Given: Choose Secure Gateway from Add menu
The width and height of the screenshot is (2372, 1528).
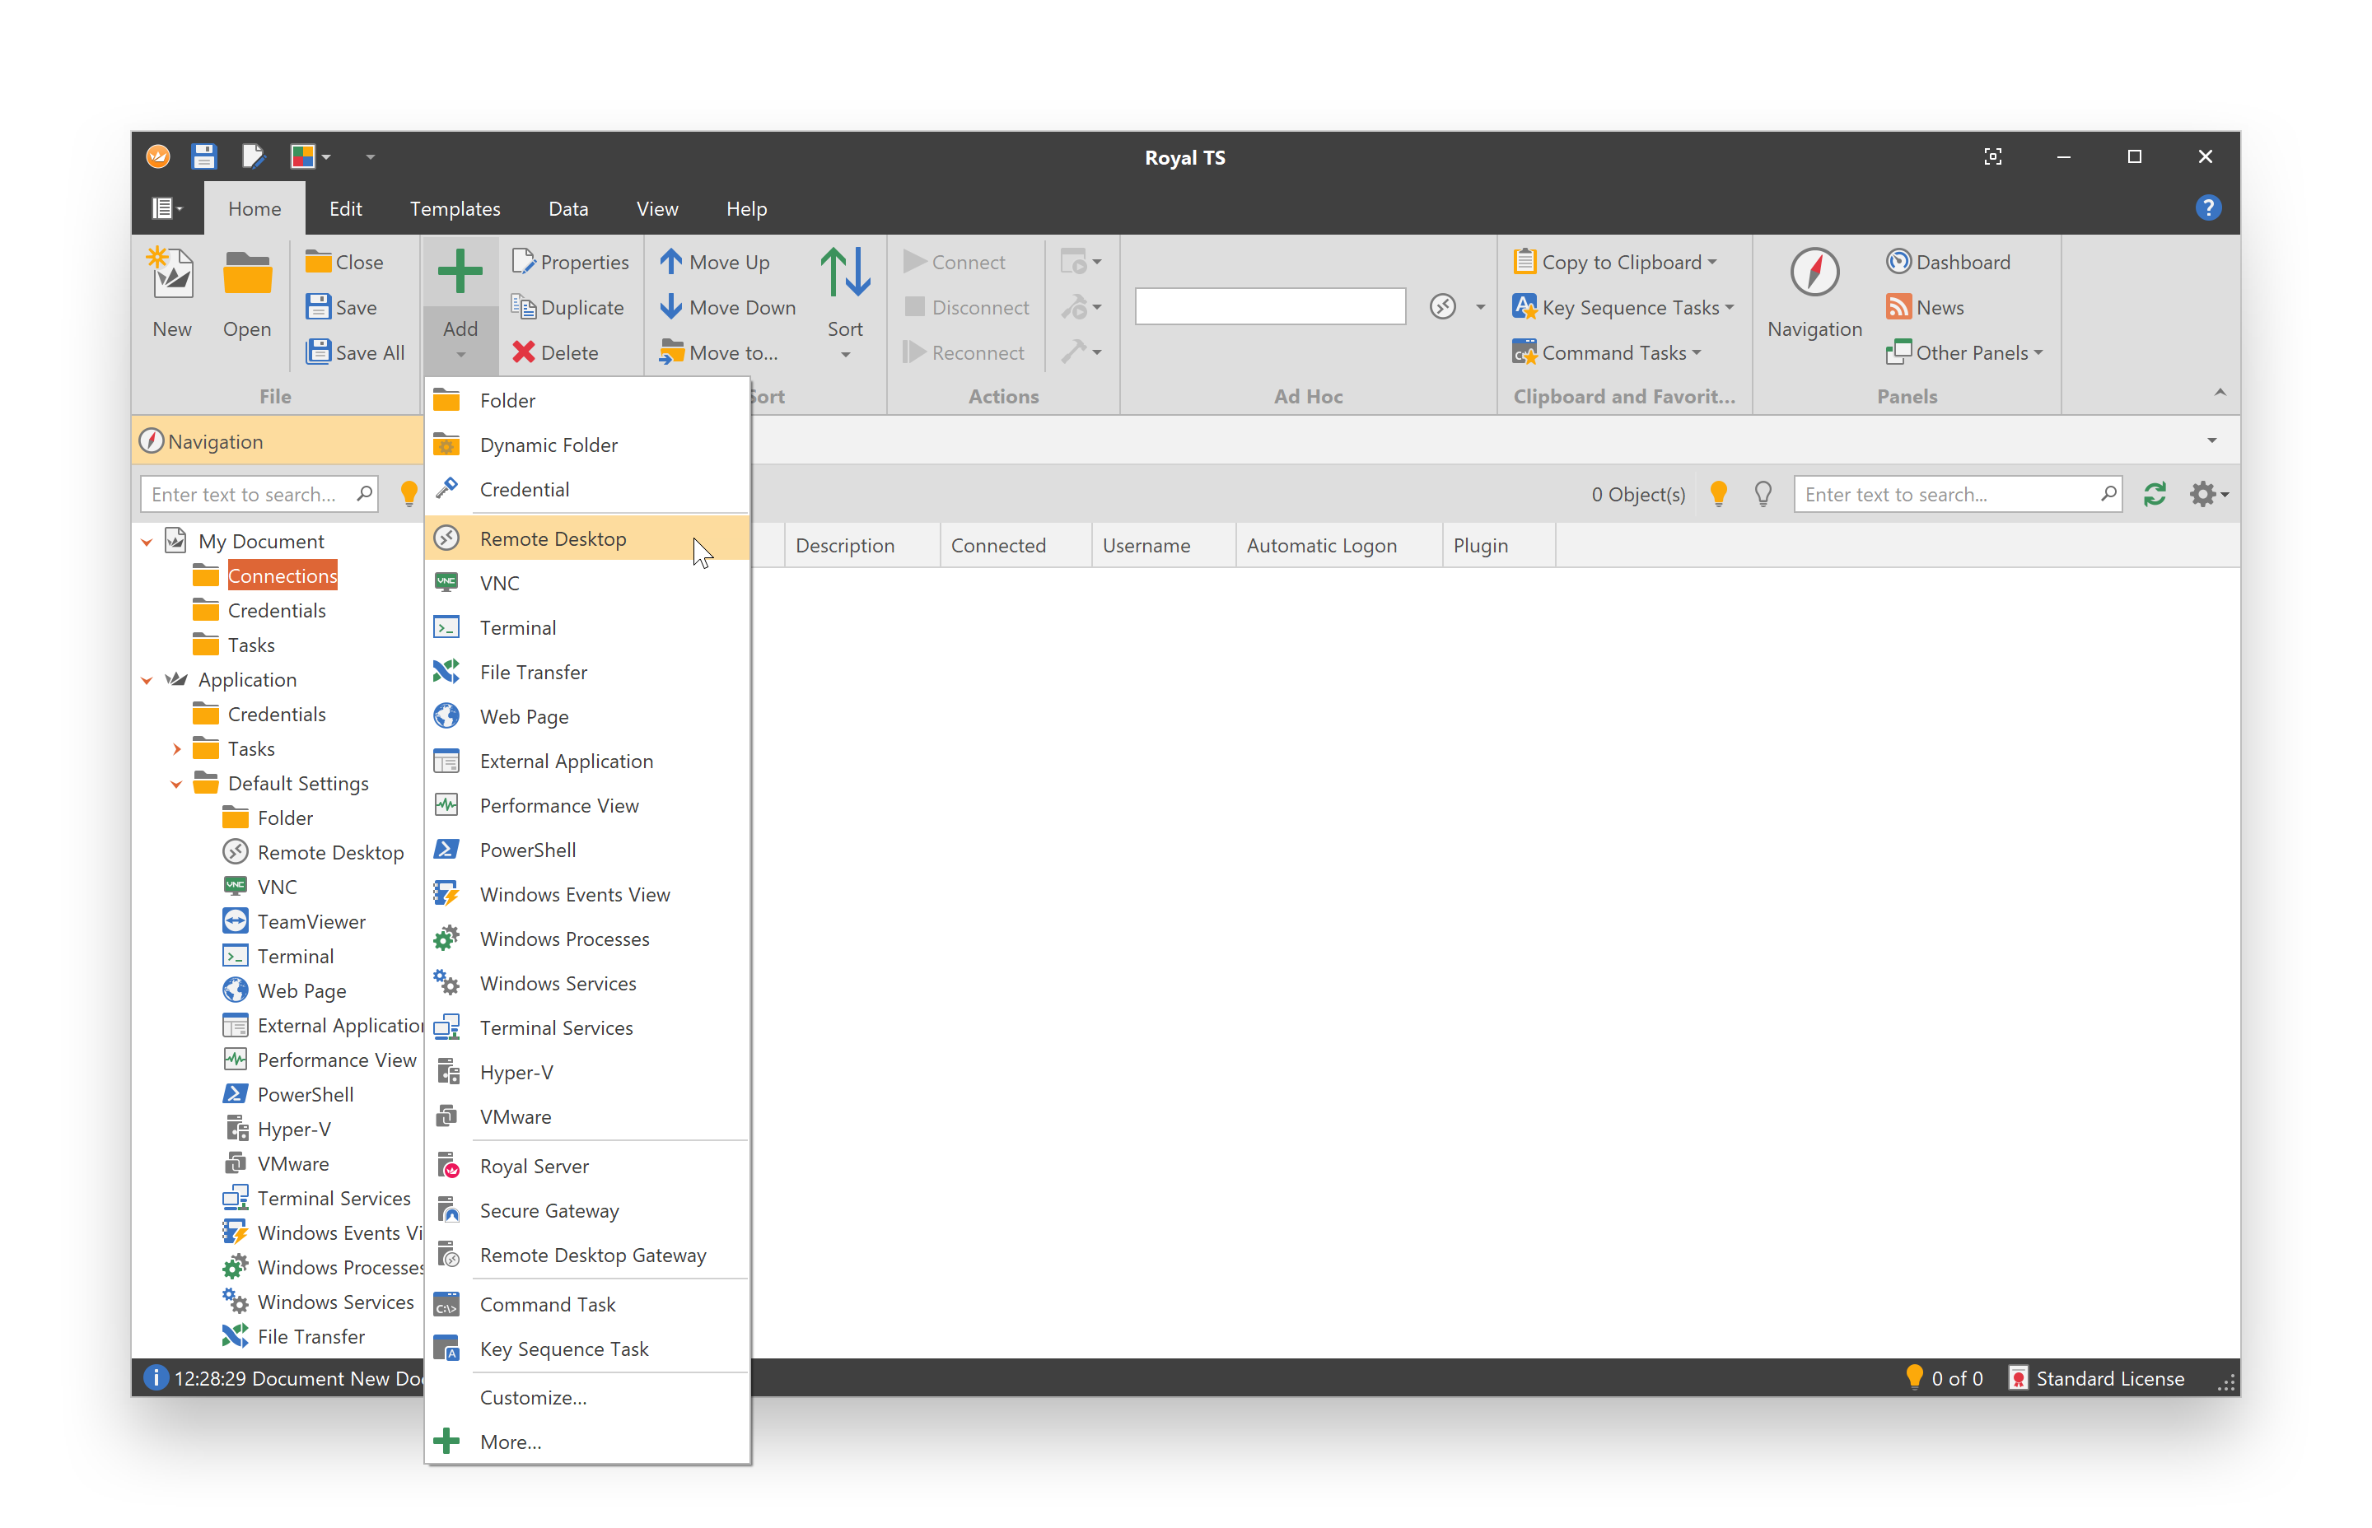Looking at the screenshot, I should [587, 1210].
